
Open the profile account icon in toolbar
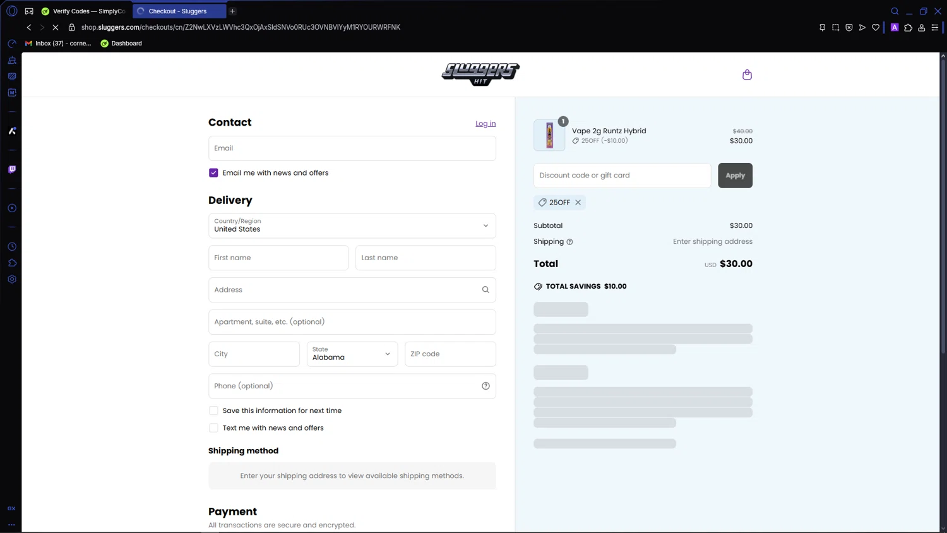coord(922,27)
